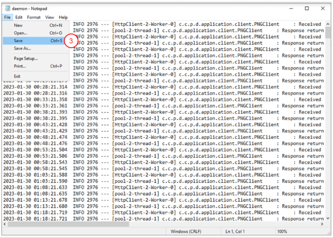
Task: Click timestamp 2023-01-30 01:13:21.678
Action: point(35,200)
